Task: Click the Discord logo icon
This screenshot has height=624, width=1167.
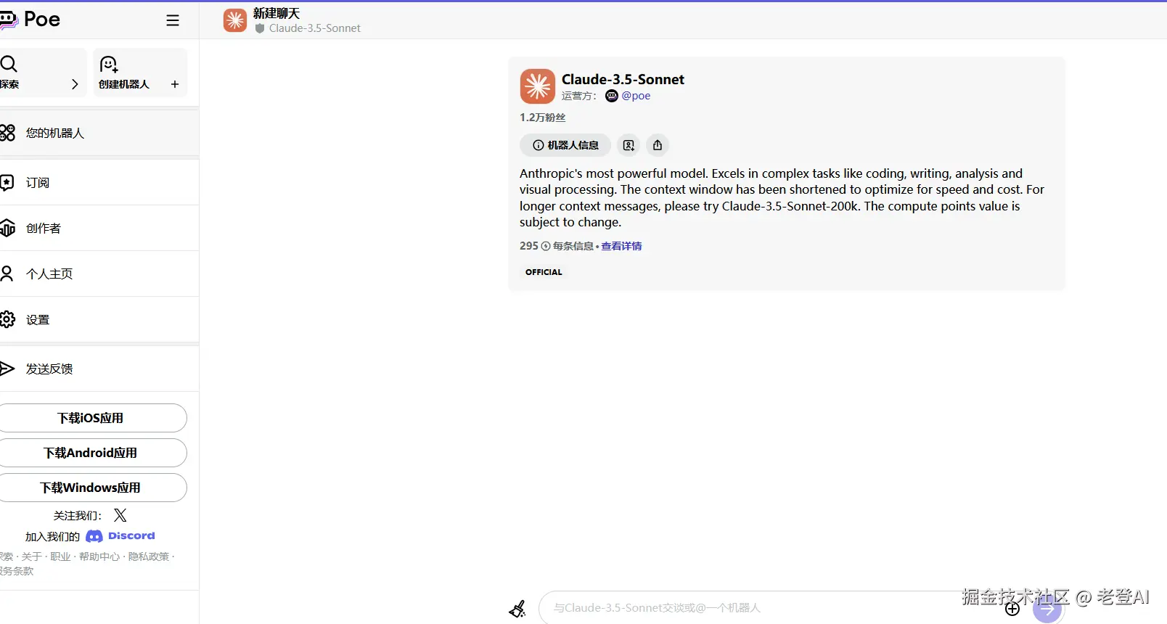Action: coord(94,536)
